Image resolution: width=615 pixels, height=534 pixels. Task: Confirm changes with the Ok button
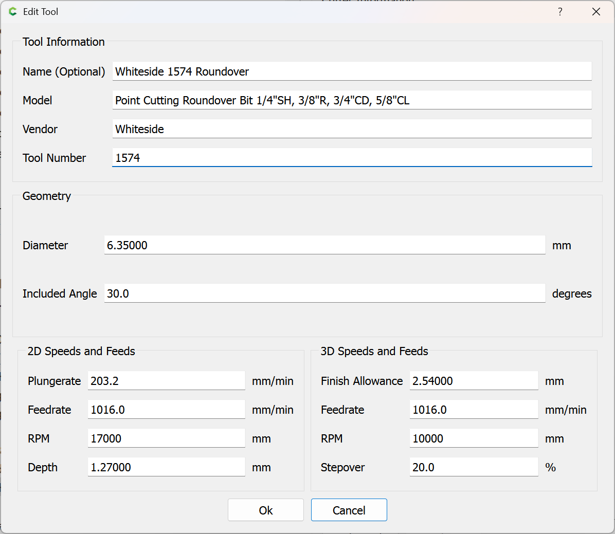tap(265, 510)
